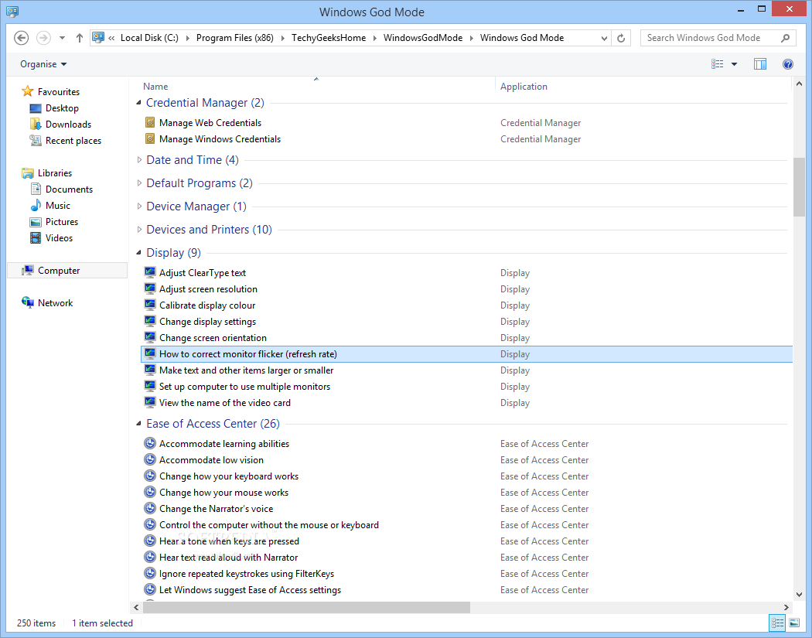Image resolution: width=812 pixels, height=638 pixels.
Task: Click Change how your keyboard works icon
Action: click(150, 476)
